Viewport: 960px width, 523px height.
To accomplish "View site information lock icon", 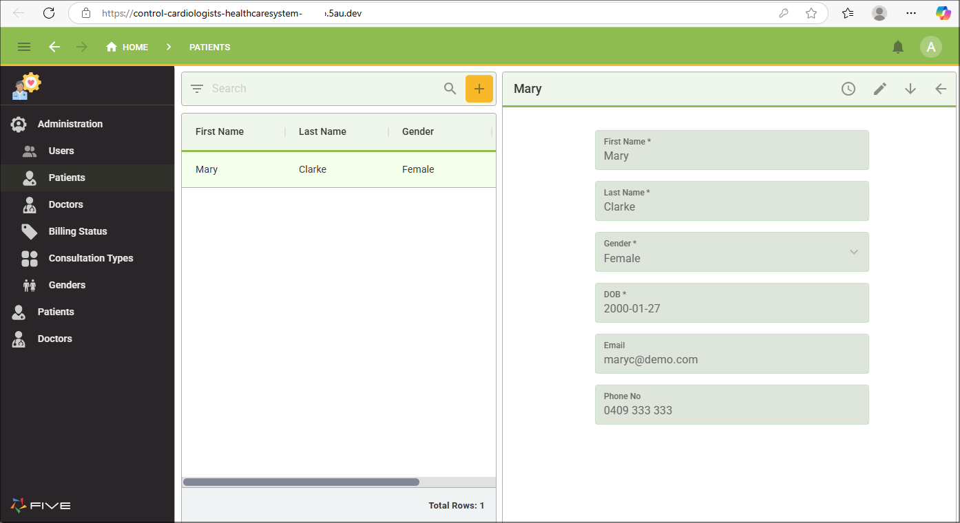I will click(86, 13).
